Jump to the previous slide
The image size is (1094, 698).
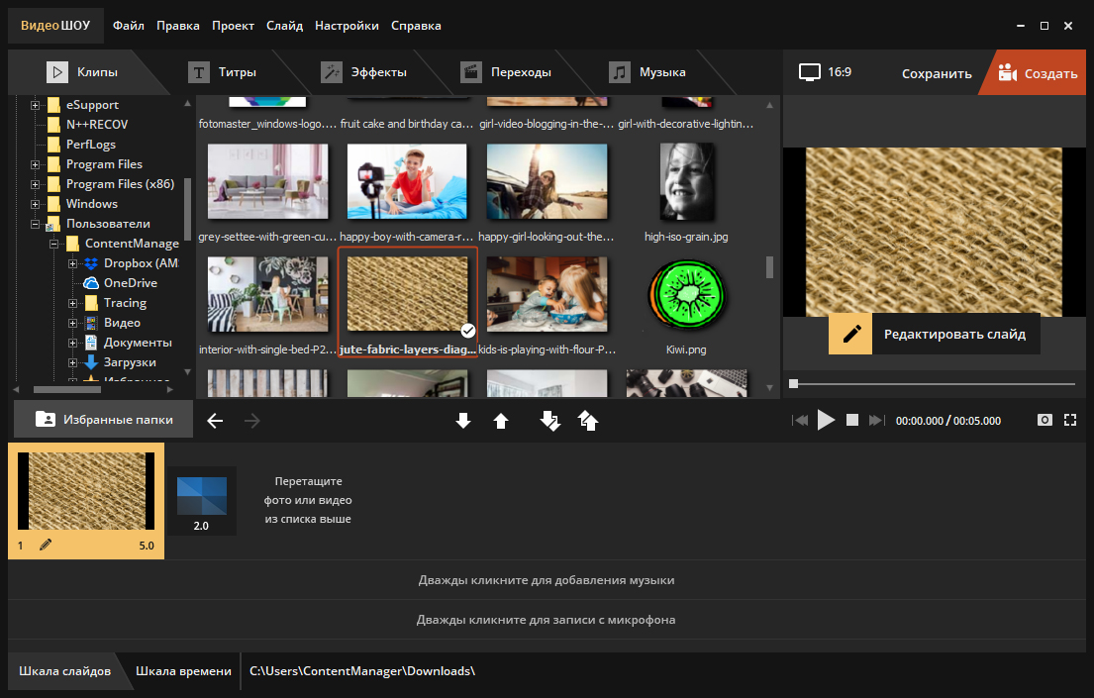point(800,420)
